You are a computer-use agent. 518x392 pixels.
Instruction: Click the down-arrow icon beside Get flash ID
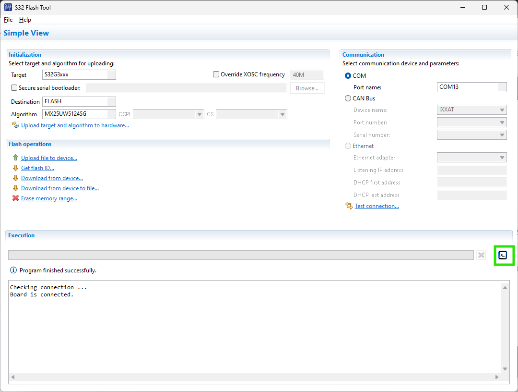[15, 168]
